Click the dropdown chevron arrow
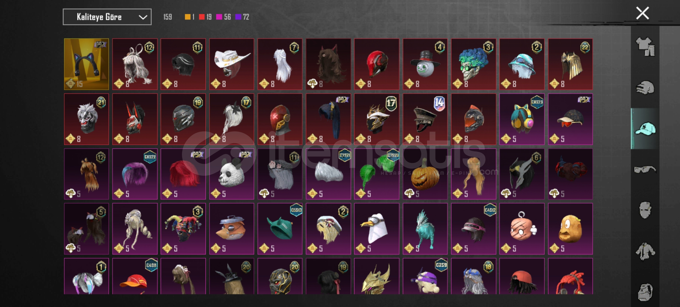 coord(143,17)
